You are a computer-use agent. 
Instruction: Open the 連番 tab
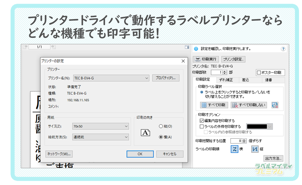tap(268, 80)
